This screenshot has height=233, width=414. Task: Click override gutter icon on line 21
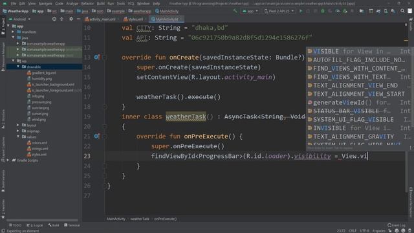click(x=96, y=137)
